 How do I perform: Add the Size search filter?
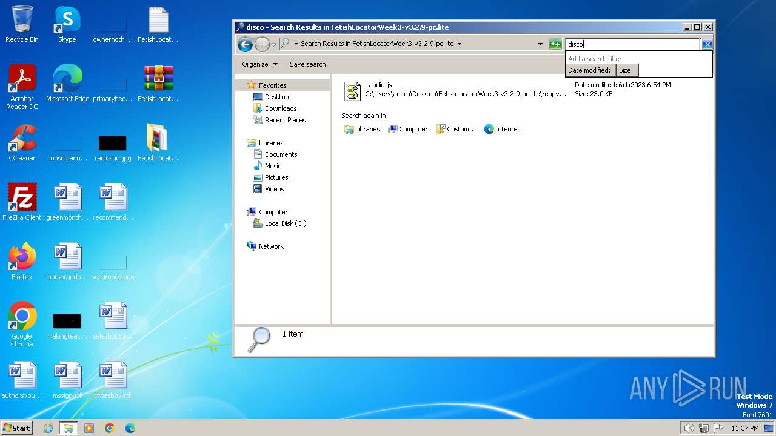point(626,70)
